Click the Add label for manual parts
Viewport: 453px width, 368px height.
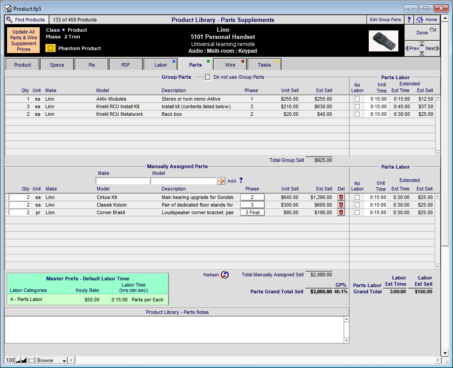(x=232, y=181)
